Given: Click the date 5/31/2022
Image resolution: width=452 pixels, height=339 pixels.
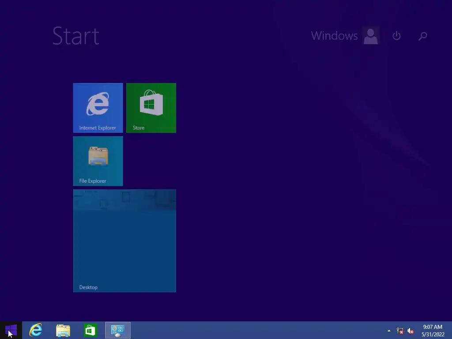Looking at the screenshot, I should pyautogui.click(x=433, y=335).
